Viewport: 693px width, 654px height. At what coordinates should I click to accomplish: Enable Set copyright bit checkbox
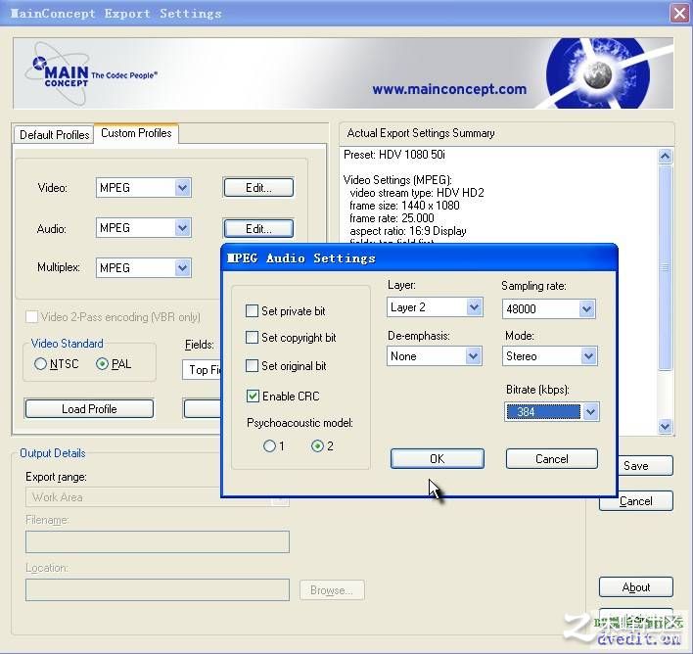click(x=252, y=338)
